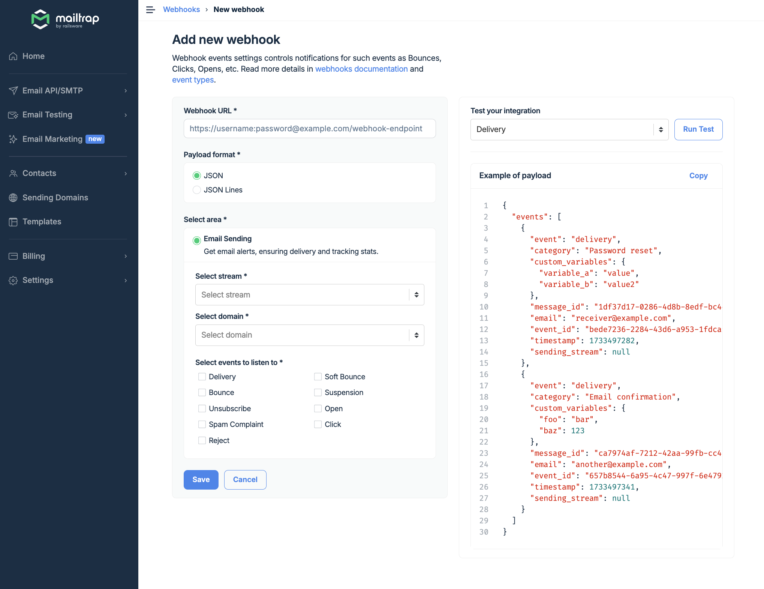Screen dimensions: 764x589
Task: Click the Email API/SMTP paper plane icon
Action: (13, 91)
